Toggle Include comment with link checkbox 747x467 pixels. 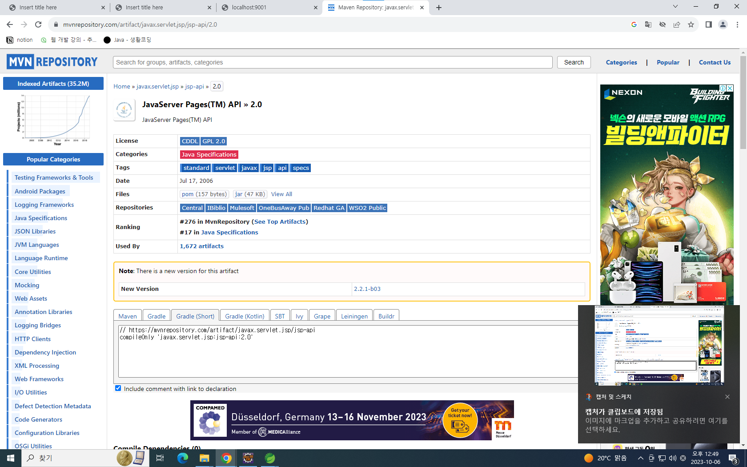[x=118, y=388]
